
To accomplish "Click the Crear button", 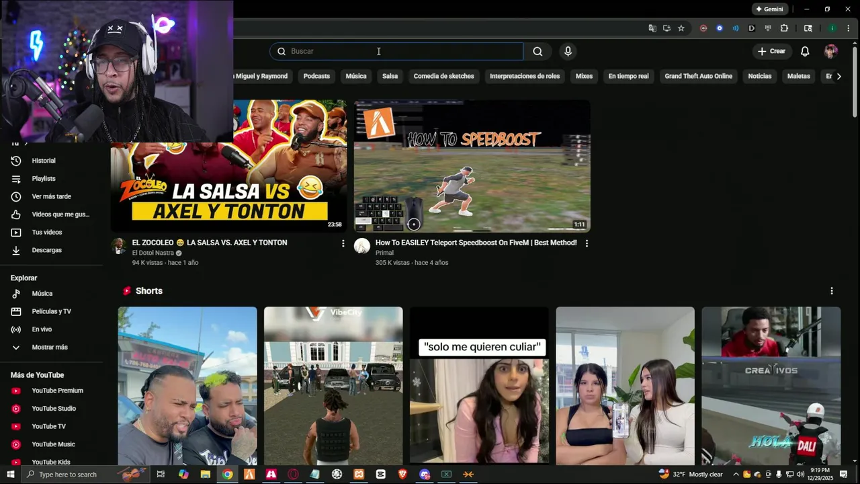I will click(771, 51).
